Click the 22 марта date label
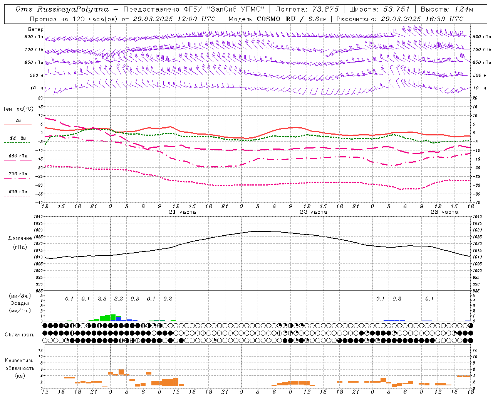493x395 pixels. tap(314, 212)
